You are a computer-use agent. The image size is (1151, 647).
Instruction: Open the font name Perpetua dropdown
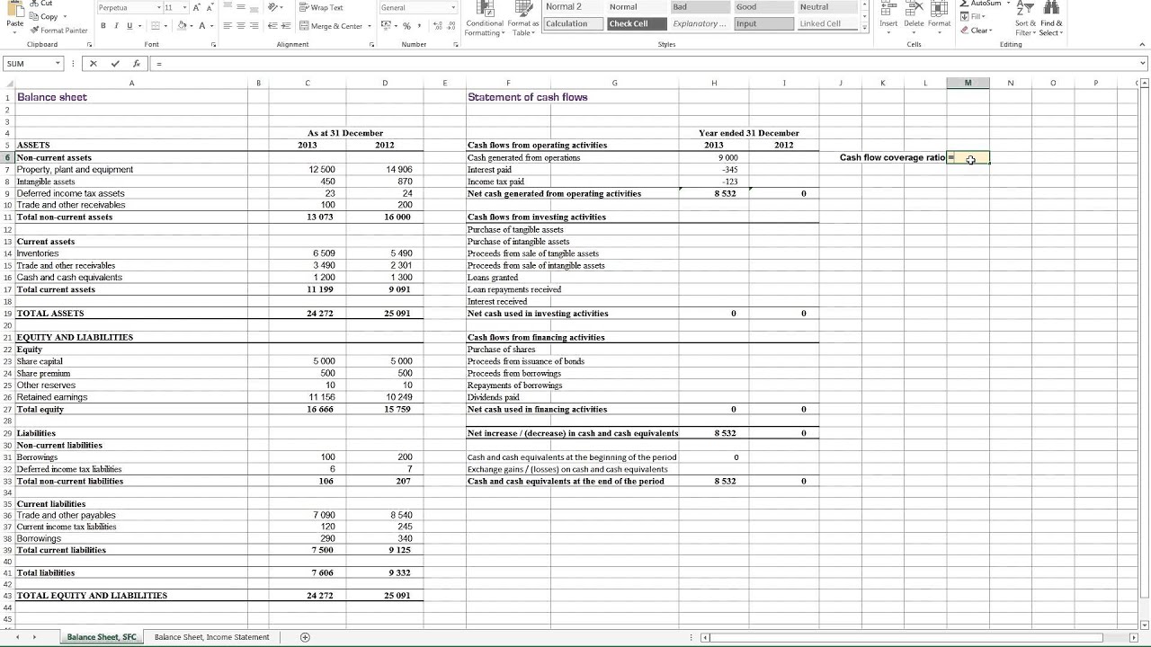158,7
